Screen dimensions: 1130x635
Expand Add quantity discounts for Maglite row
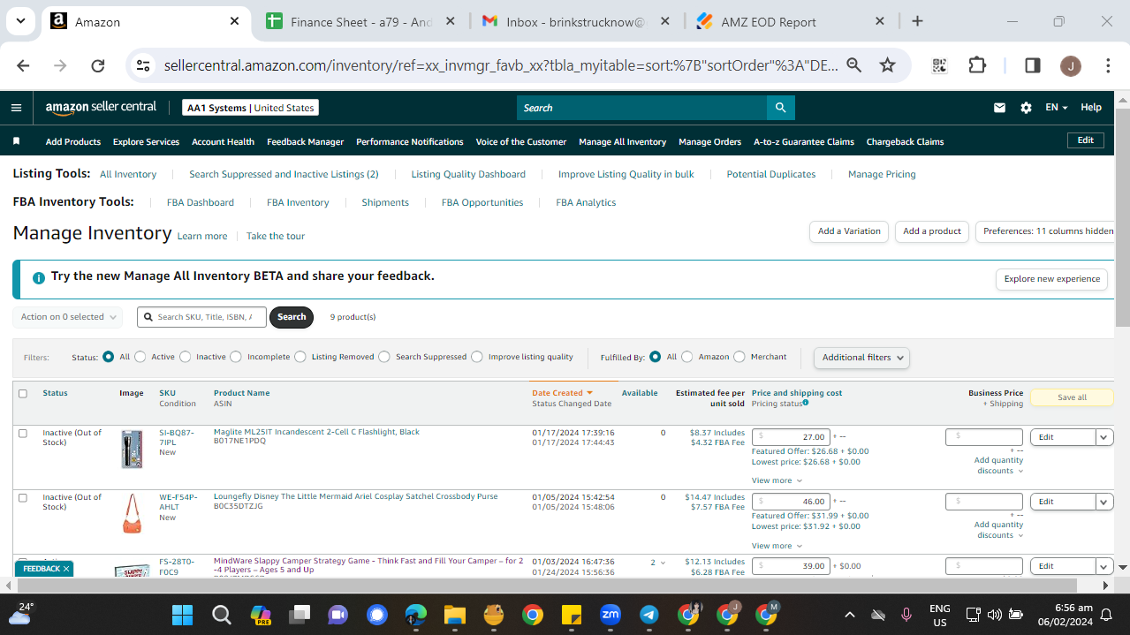pos(998,465)
